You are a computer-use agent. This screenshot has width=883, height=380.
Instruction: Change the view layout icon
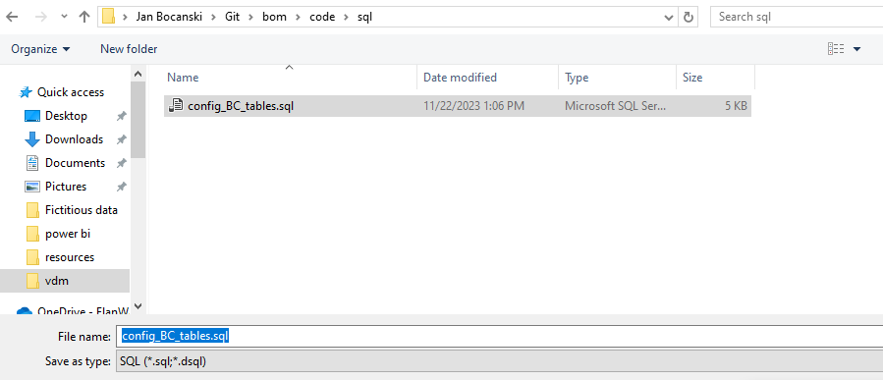coord(836,49)
